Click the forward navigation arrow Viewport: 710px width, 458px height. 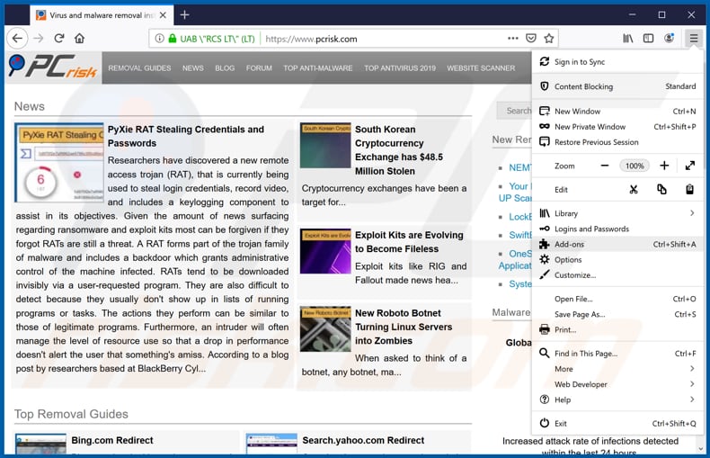39,39
